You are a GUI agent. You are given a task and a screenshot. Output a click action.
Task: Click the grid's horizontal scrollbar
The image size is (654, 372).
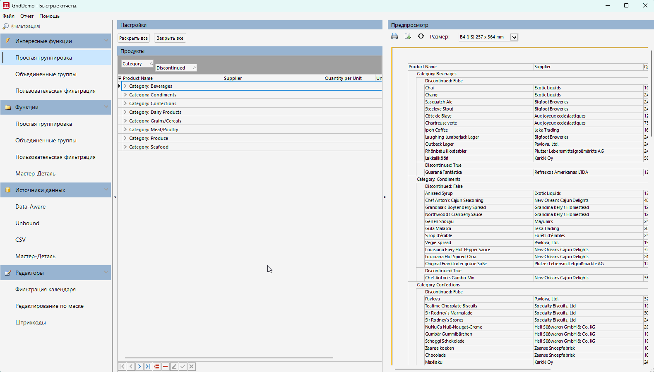pos(229,358)
